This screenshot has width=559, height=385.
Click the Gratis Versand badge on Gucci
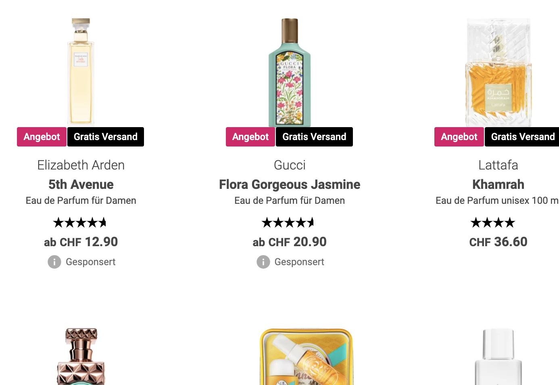coord(314,137)
